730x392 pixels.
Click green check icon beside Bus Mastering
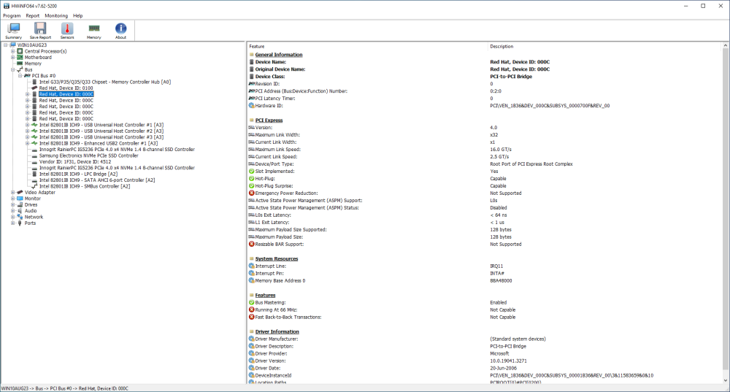click(x=251, y=303)
